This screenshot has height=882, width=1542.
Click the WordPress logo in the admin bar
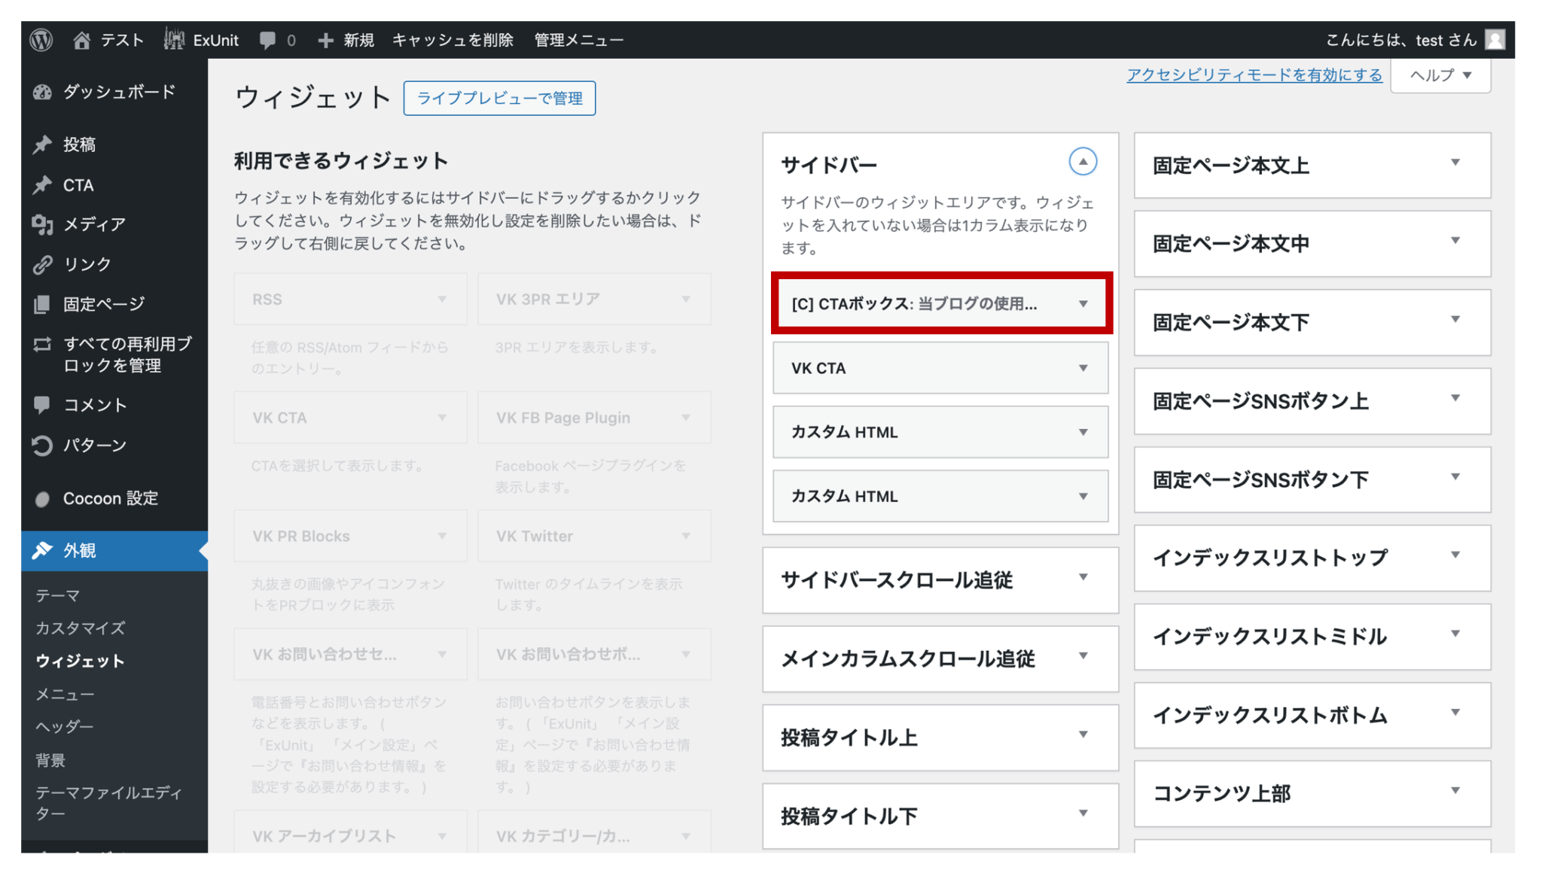tap(41, 39)
